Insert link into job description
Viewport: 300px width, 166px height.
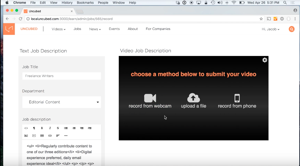tap(50, 135)
